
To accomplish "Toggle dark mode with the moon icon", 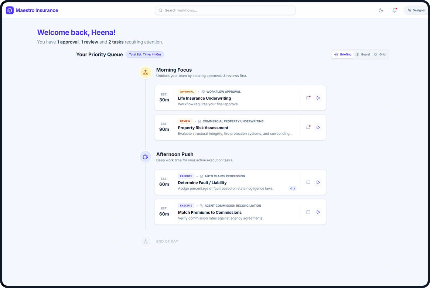I will [x=381, y=10].
